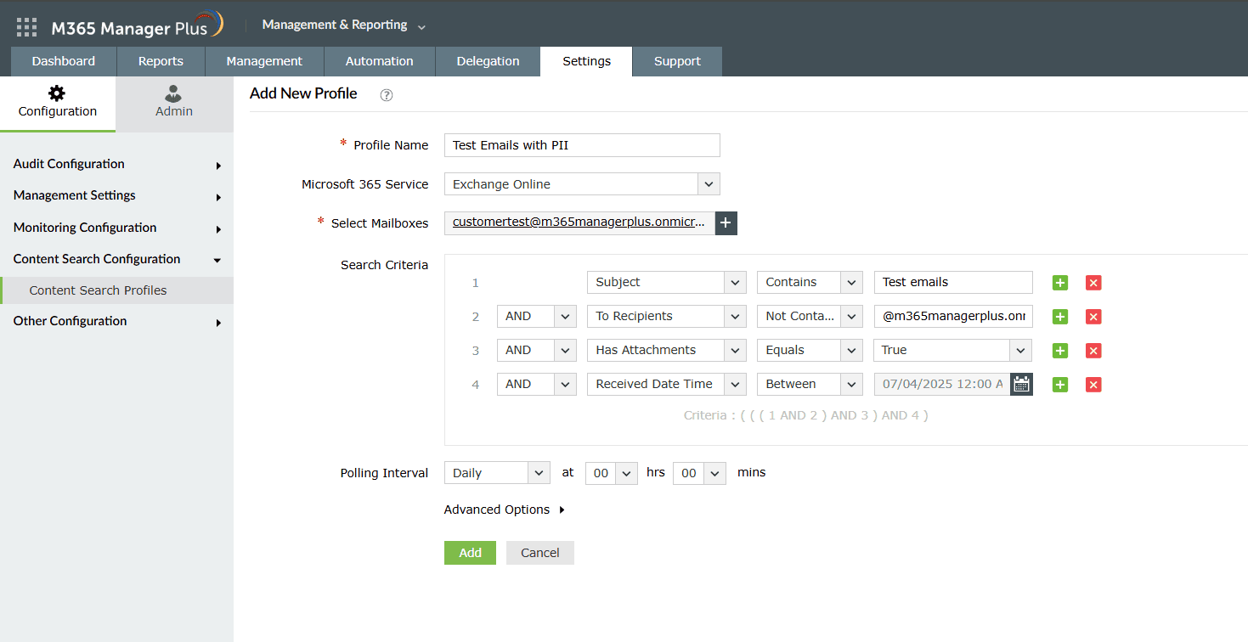Open the Automation tab
This screenshot has height=642, width=1248.
(380, 61)
